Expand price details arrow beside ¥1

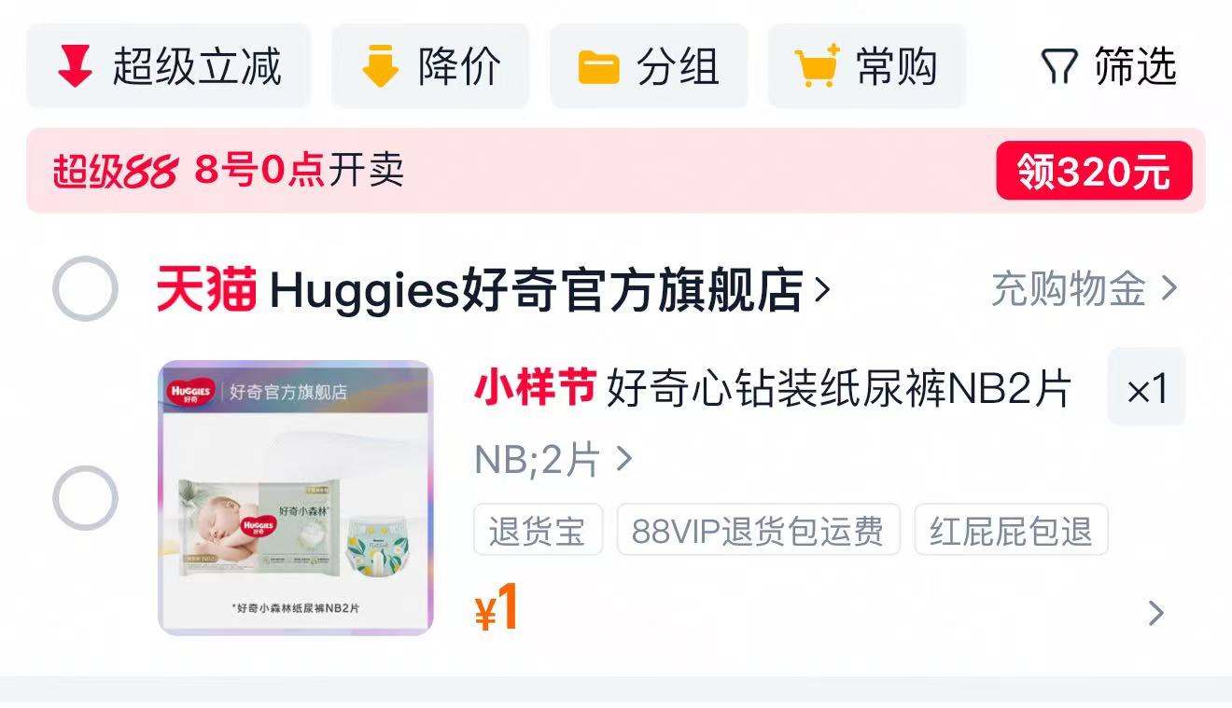(1156, 613)
